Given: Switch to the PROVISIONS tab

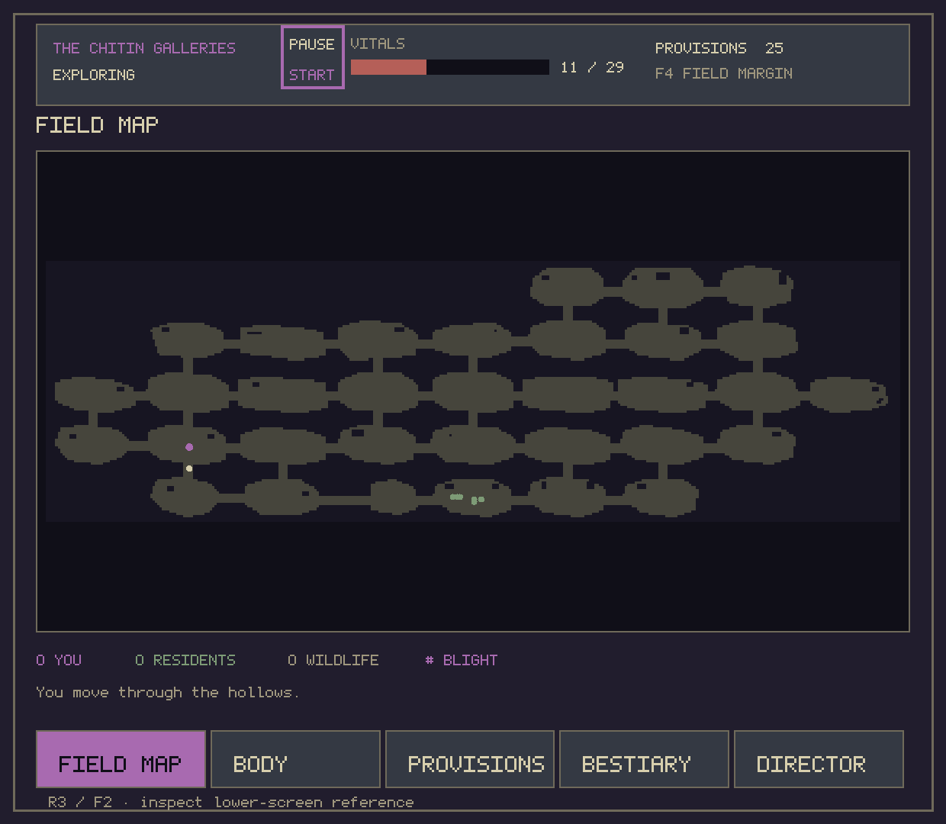Looking at the screenshot, I should (470, 759).
